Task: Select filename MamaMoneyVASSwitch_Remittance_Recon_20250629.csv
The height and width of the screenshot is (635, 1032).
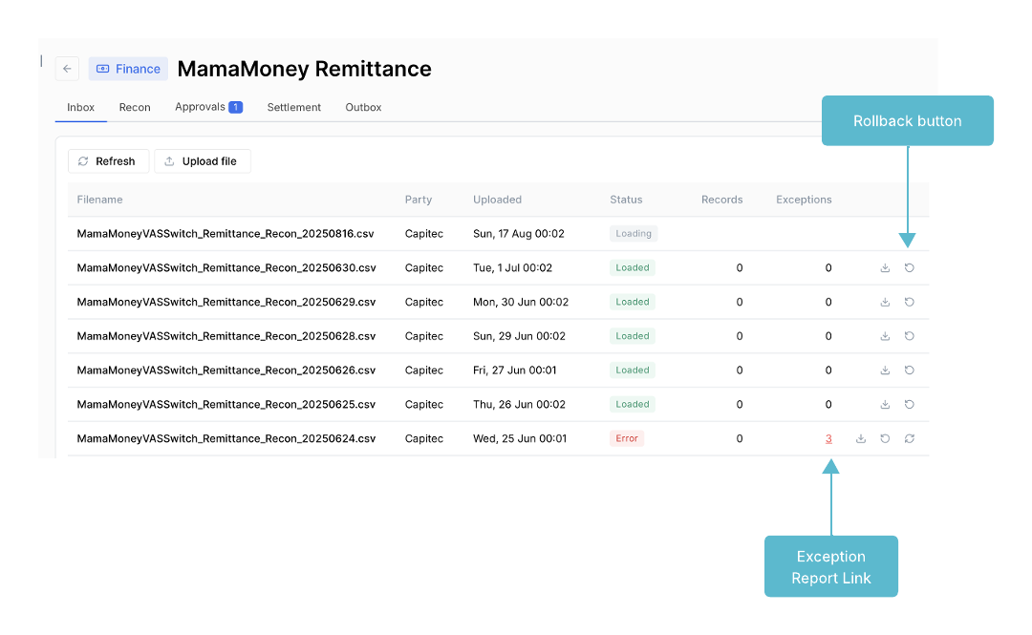Action: point(226,302)
